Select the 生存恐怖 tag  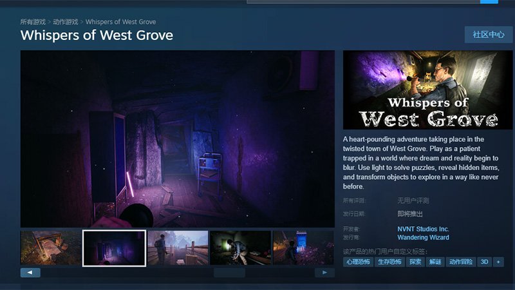388,262
